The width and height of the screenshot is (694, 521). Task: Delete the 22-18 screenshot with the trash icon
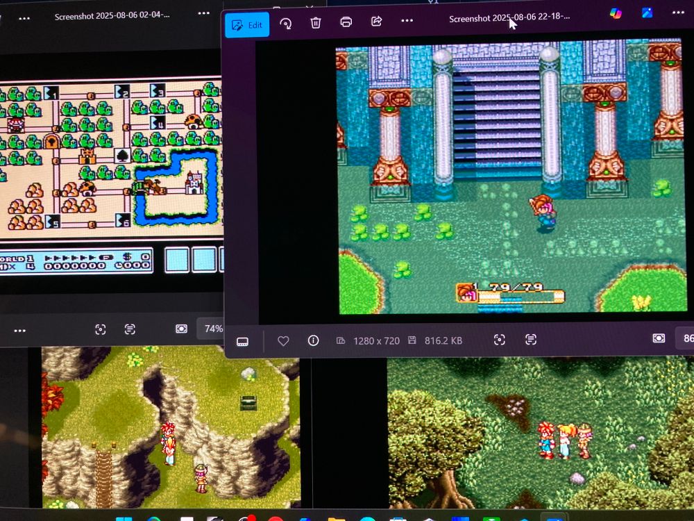[316, 23]
